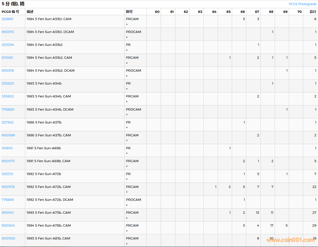The height and width of the screenshot is (247, 318).
Task: Select PCGS number 535923 link
Action: pos(8,84)
